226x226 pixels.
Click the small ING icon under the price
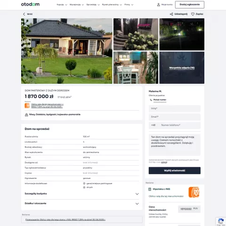coord(27,105)
